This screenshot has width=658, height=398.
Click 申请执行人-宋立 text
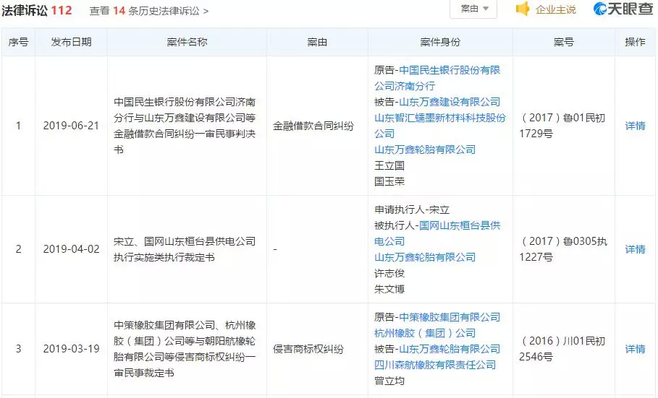coord(412,209)
